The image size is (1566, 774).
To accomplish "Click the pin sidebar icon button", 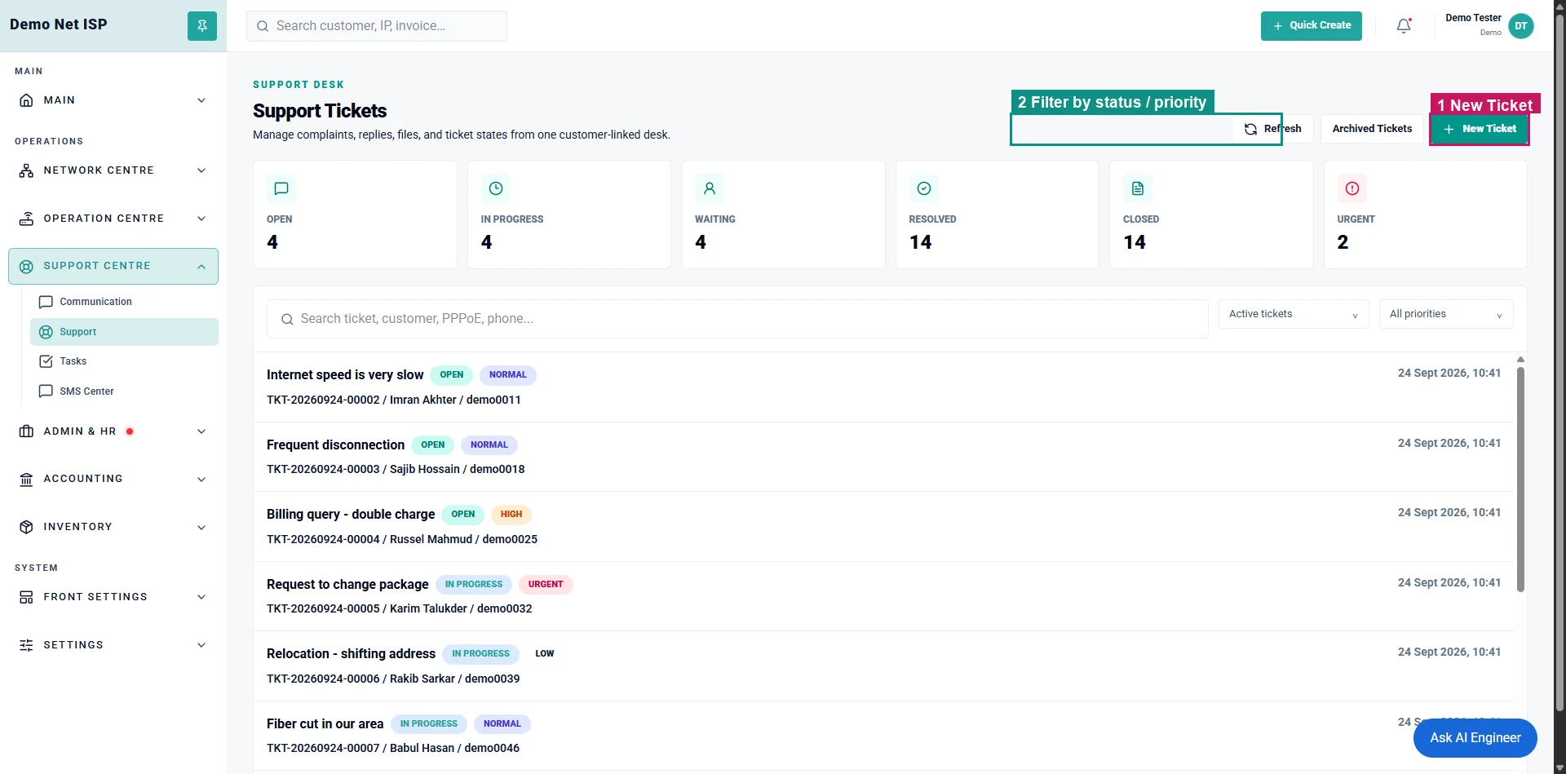I will click(202, 26).
